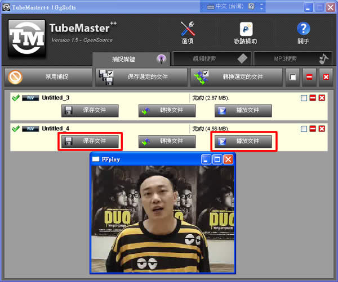Viewport: 338px width, 282px height.
Task: Click 轉換選定的文件 convert selected files button
Action: tap(237, 77)
